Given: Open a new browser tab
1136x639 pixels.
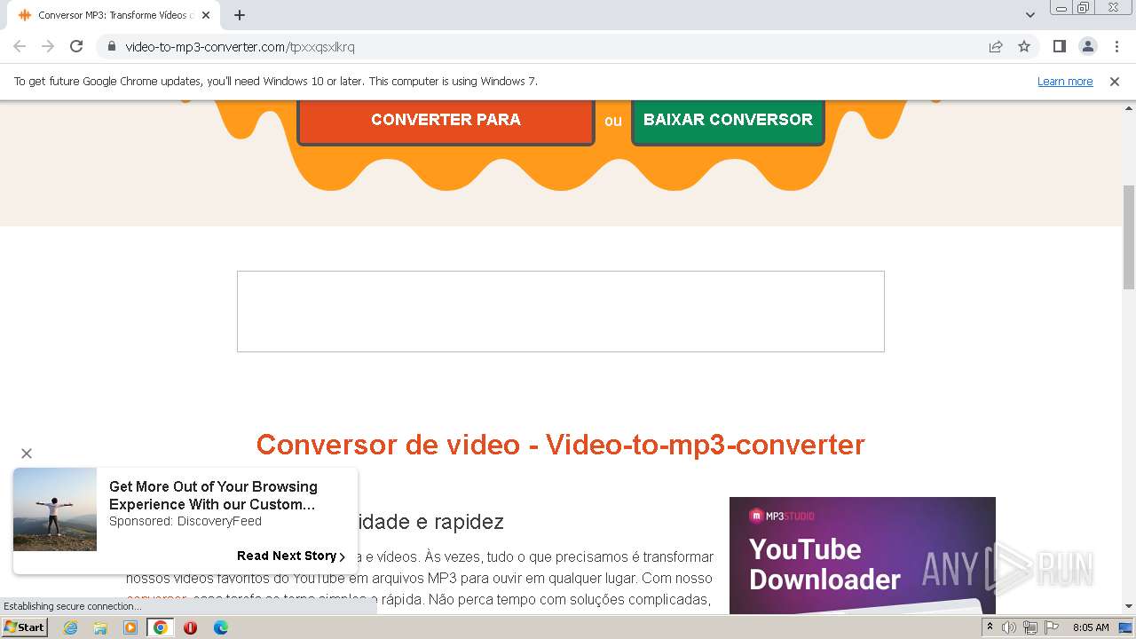Looking at the screenshot, I should [240, 15].
